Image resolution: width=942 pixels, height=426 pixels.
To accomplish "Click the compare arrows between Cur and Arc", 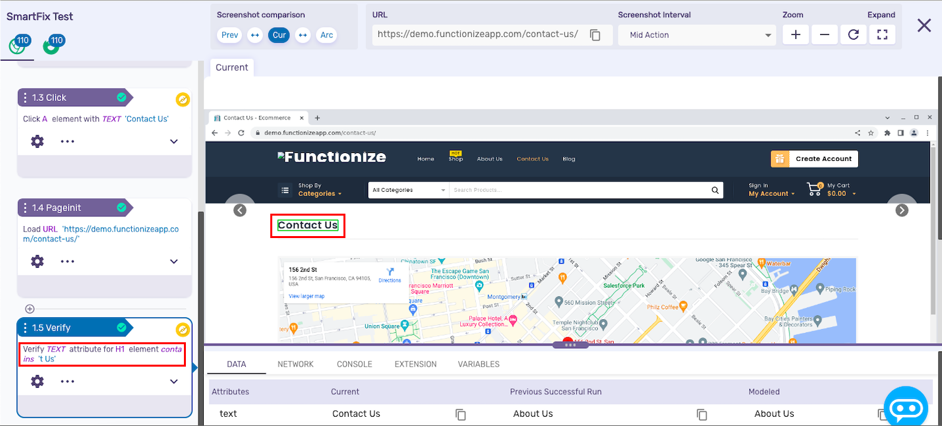I will click(x=303, y=35).
